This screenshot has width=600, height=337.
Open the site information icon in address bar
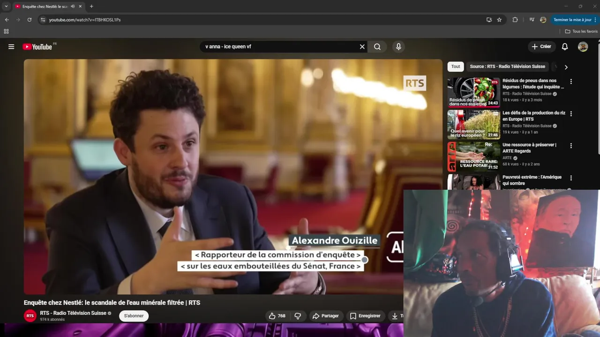(43, 20)
